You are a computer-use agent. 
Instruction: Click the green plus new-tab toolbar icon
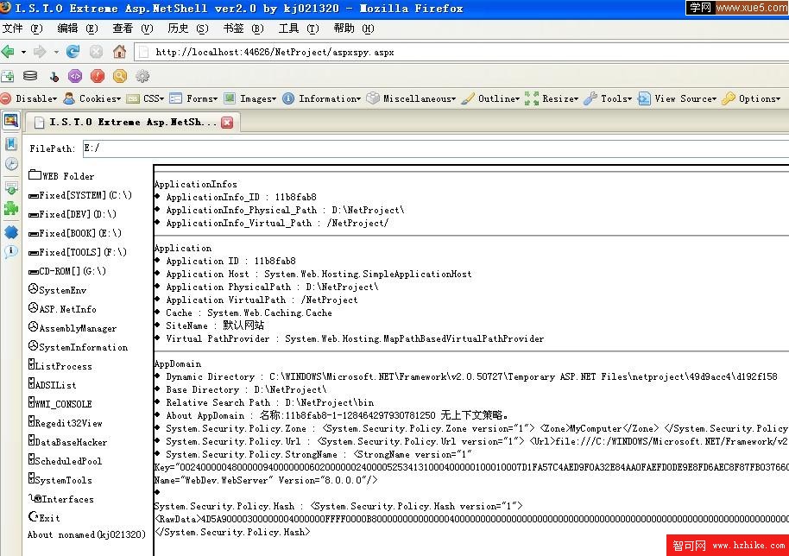tap(8, 77)
